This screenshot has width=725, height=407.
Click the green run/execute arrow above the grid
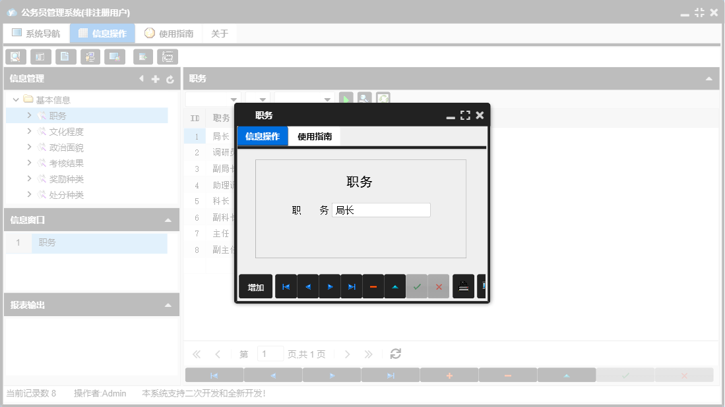pos(346,99)
